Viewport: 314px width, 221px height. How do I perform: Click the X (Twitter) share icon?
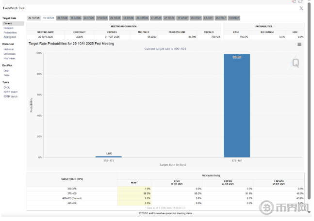point(301,8)
